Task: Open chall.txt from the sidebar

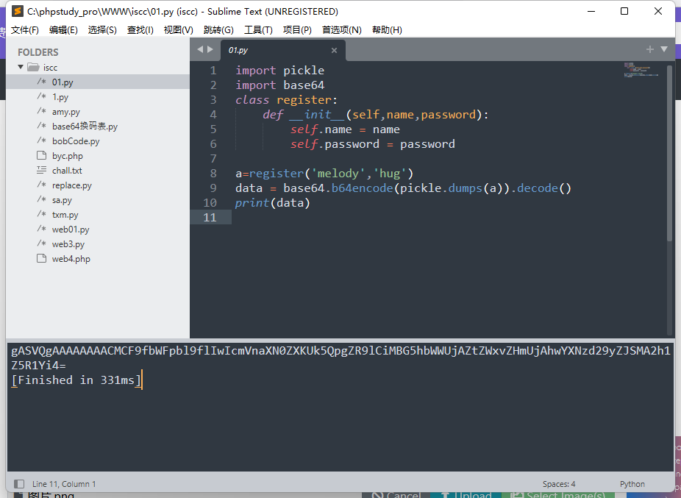Action: click(67, 171)
